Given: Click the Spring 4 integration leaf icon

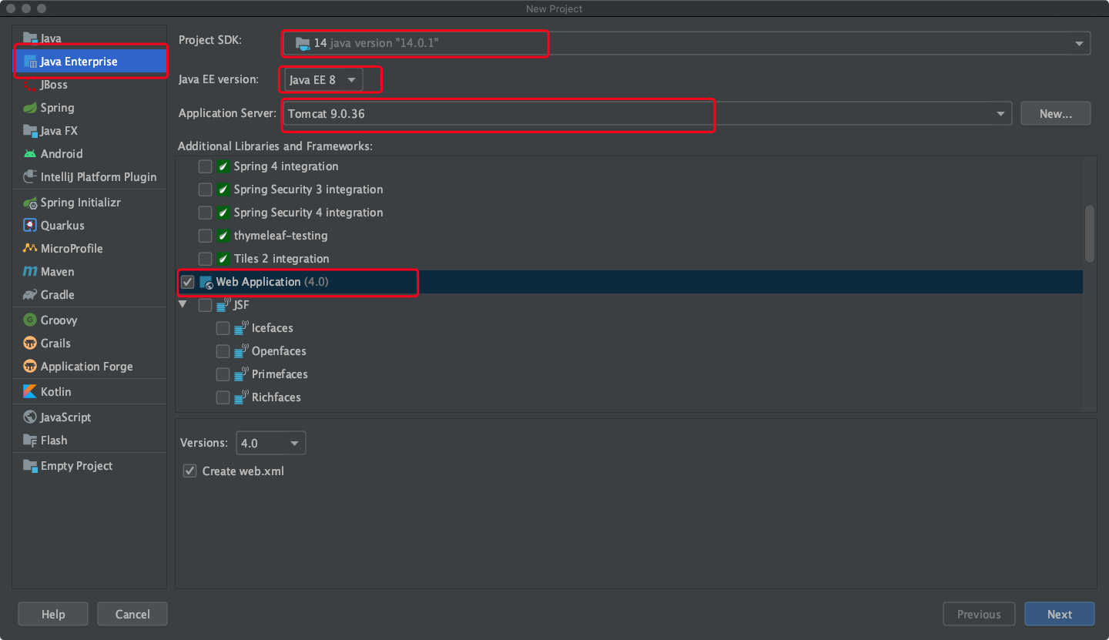Looking at the screenshot, I should 223,166.
